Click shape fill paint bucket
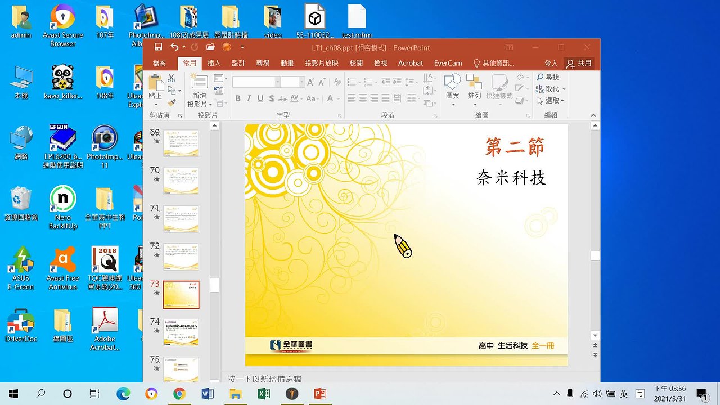 [521, 78]
